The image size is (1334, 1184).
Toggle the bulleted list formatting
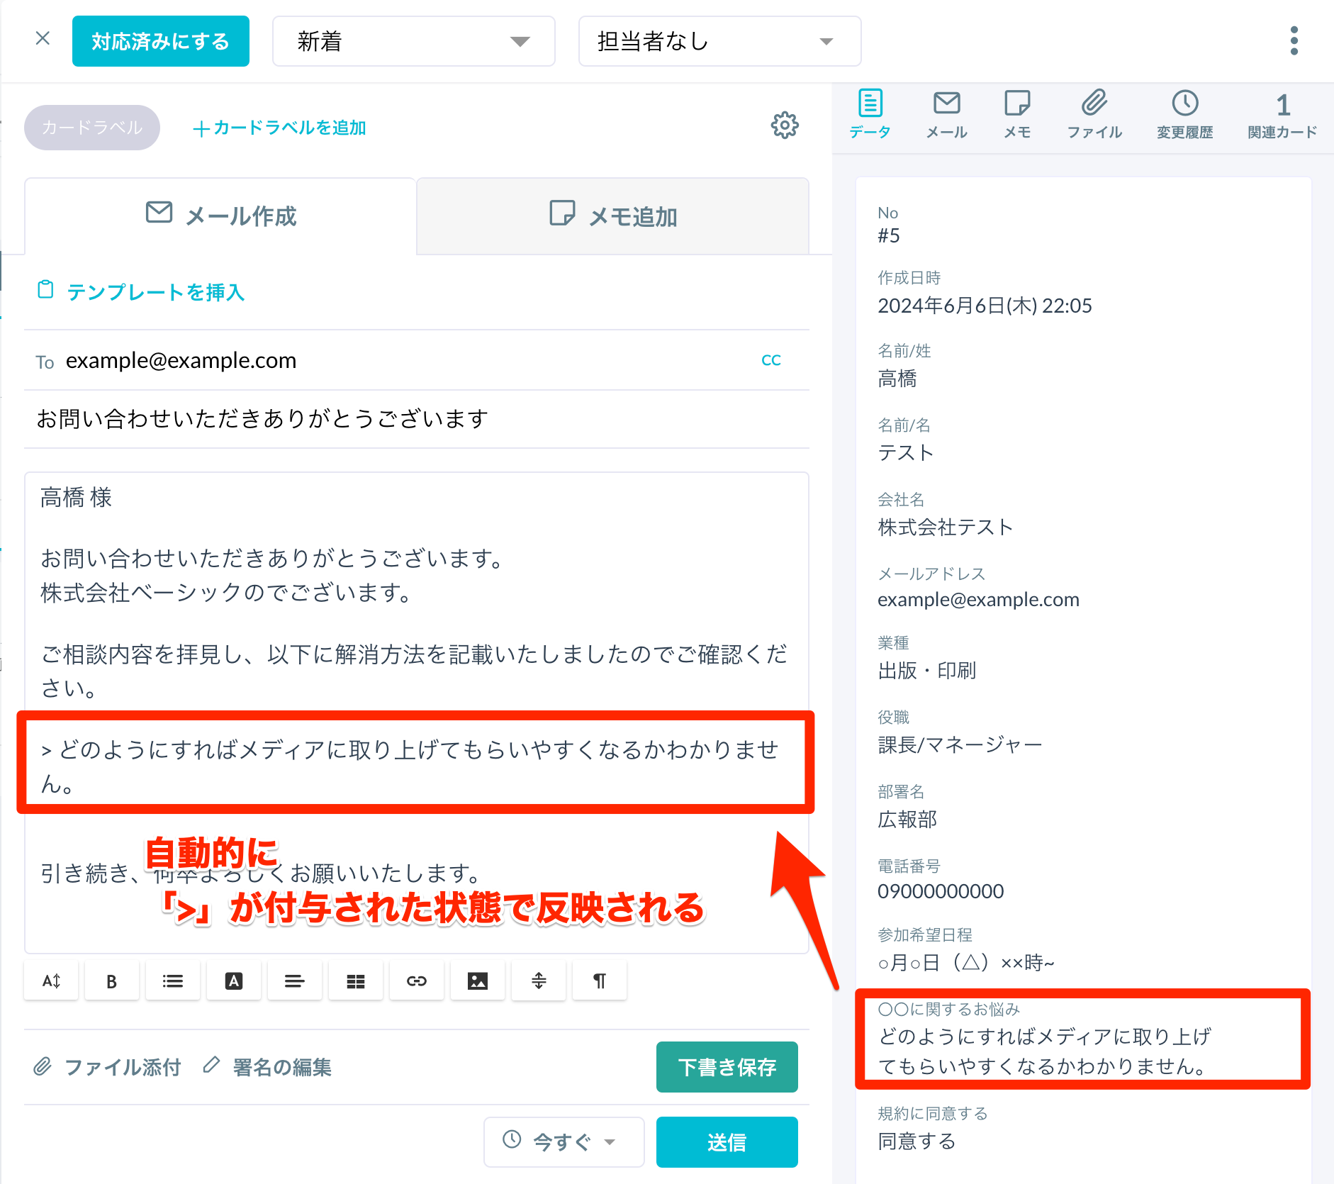click(172, 981)
